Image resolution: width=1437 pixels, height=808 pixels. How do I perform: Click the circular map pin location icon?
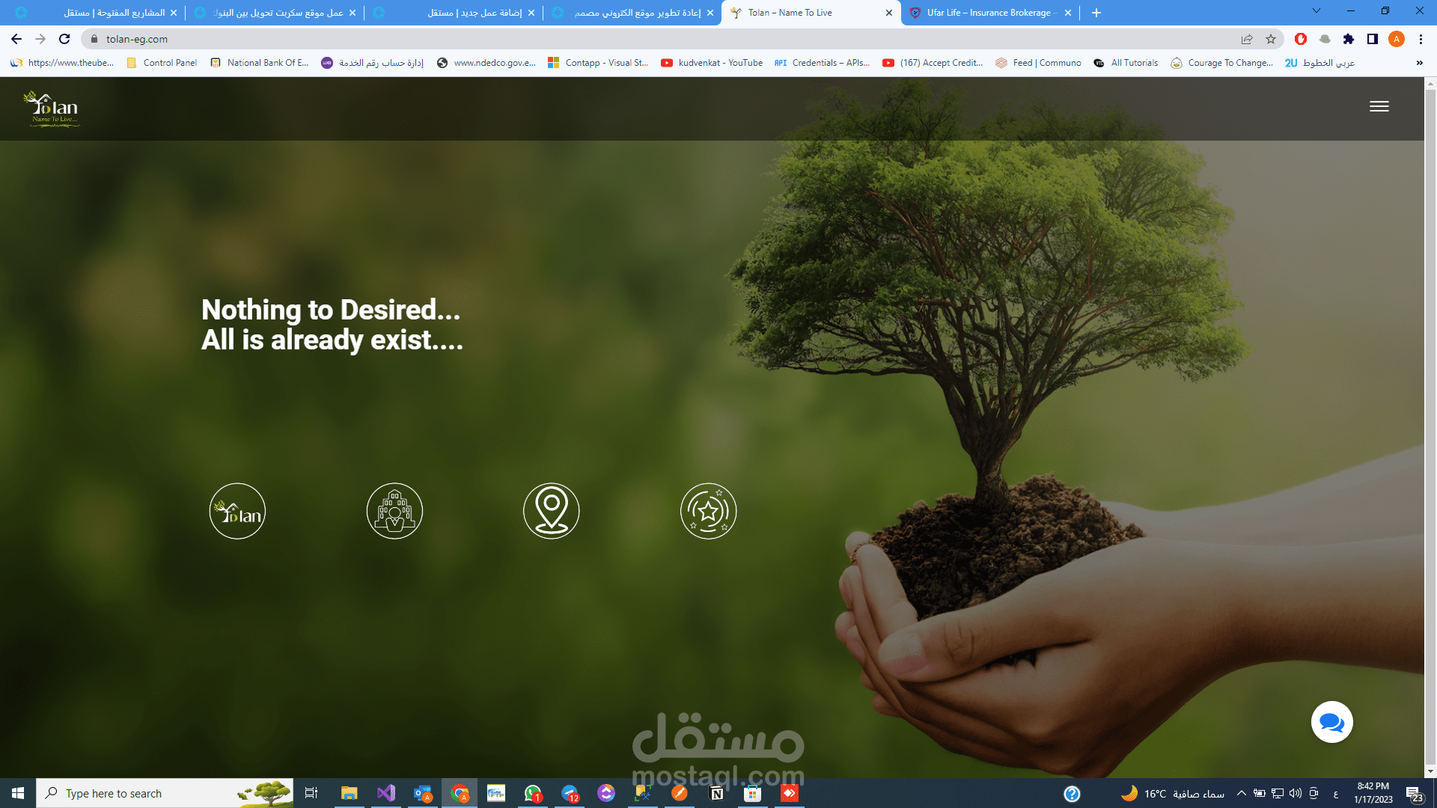pos(552,511)
